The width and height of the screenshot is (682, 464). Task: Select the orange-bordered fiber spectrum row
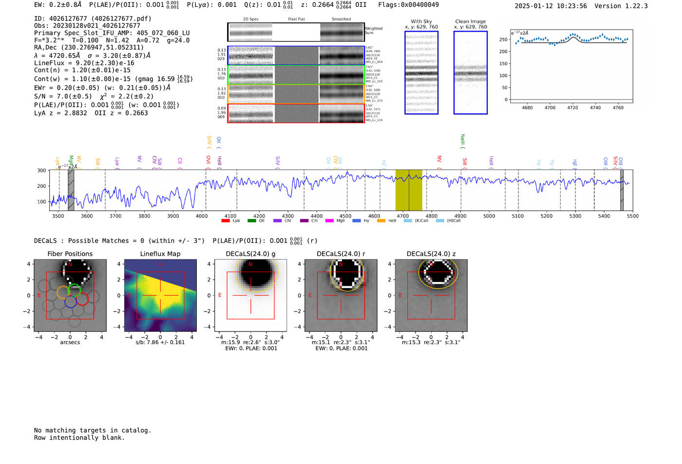tap(296, 94)
